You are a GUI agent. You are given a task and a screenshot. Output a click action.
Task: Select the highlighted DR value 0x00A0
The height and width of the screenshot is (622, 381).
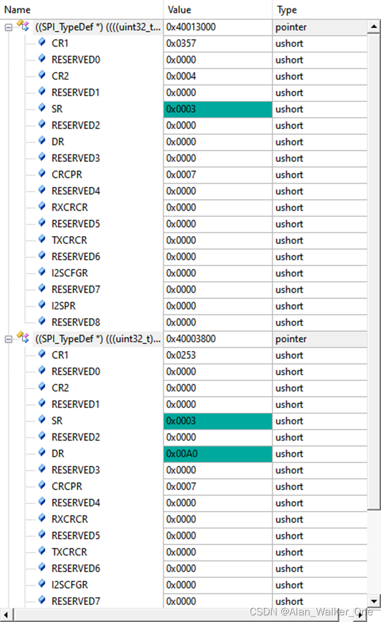click(x=218, y=454)
